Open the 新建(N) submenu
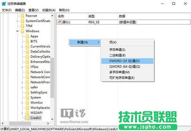 click(x=85, y=42)
